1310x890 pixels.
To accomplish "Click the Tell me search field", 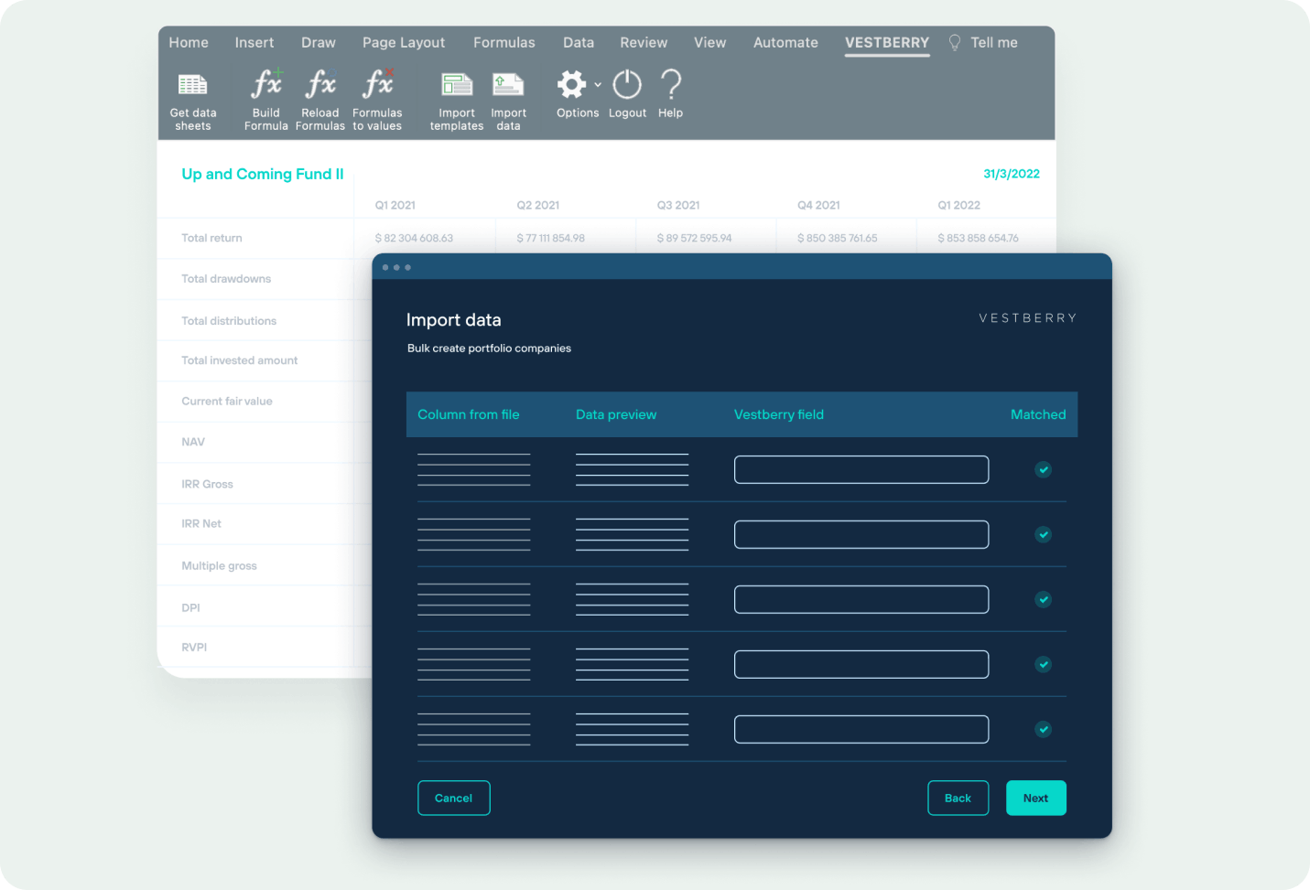I will click(x=994, y=43).
